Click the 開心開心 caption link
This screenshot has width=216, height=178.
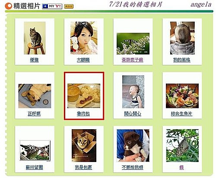(x=133, y=114)
